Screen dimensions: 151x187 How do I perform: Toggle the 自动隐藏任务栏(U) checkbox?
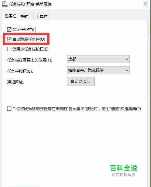point(9,39)
